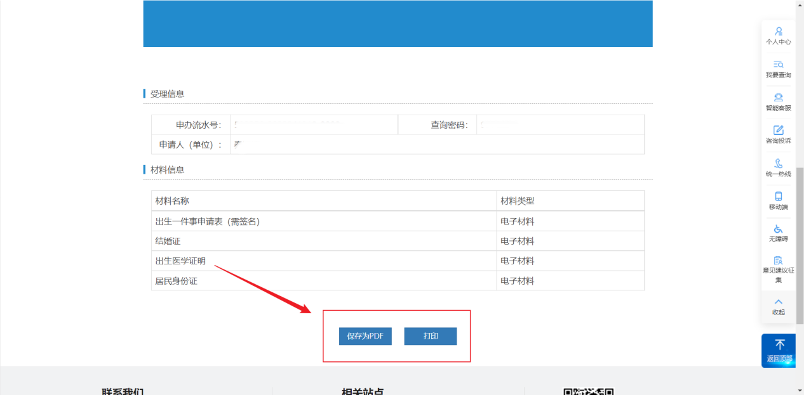Open the 个人中心 sidebar icon
This screenshot has width=804, height=395.
tap(778, 32)
